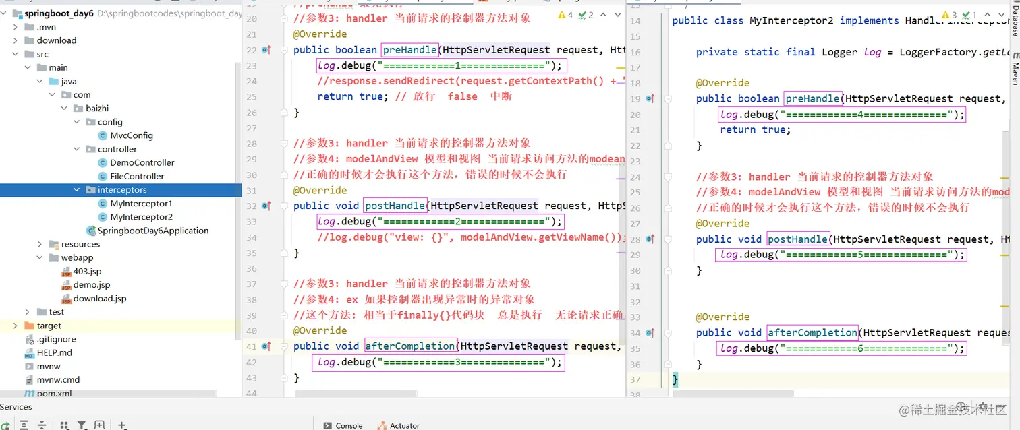Click the baizhi package row
This screenshot has height=430, width=1020.
[121, 109]
